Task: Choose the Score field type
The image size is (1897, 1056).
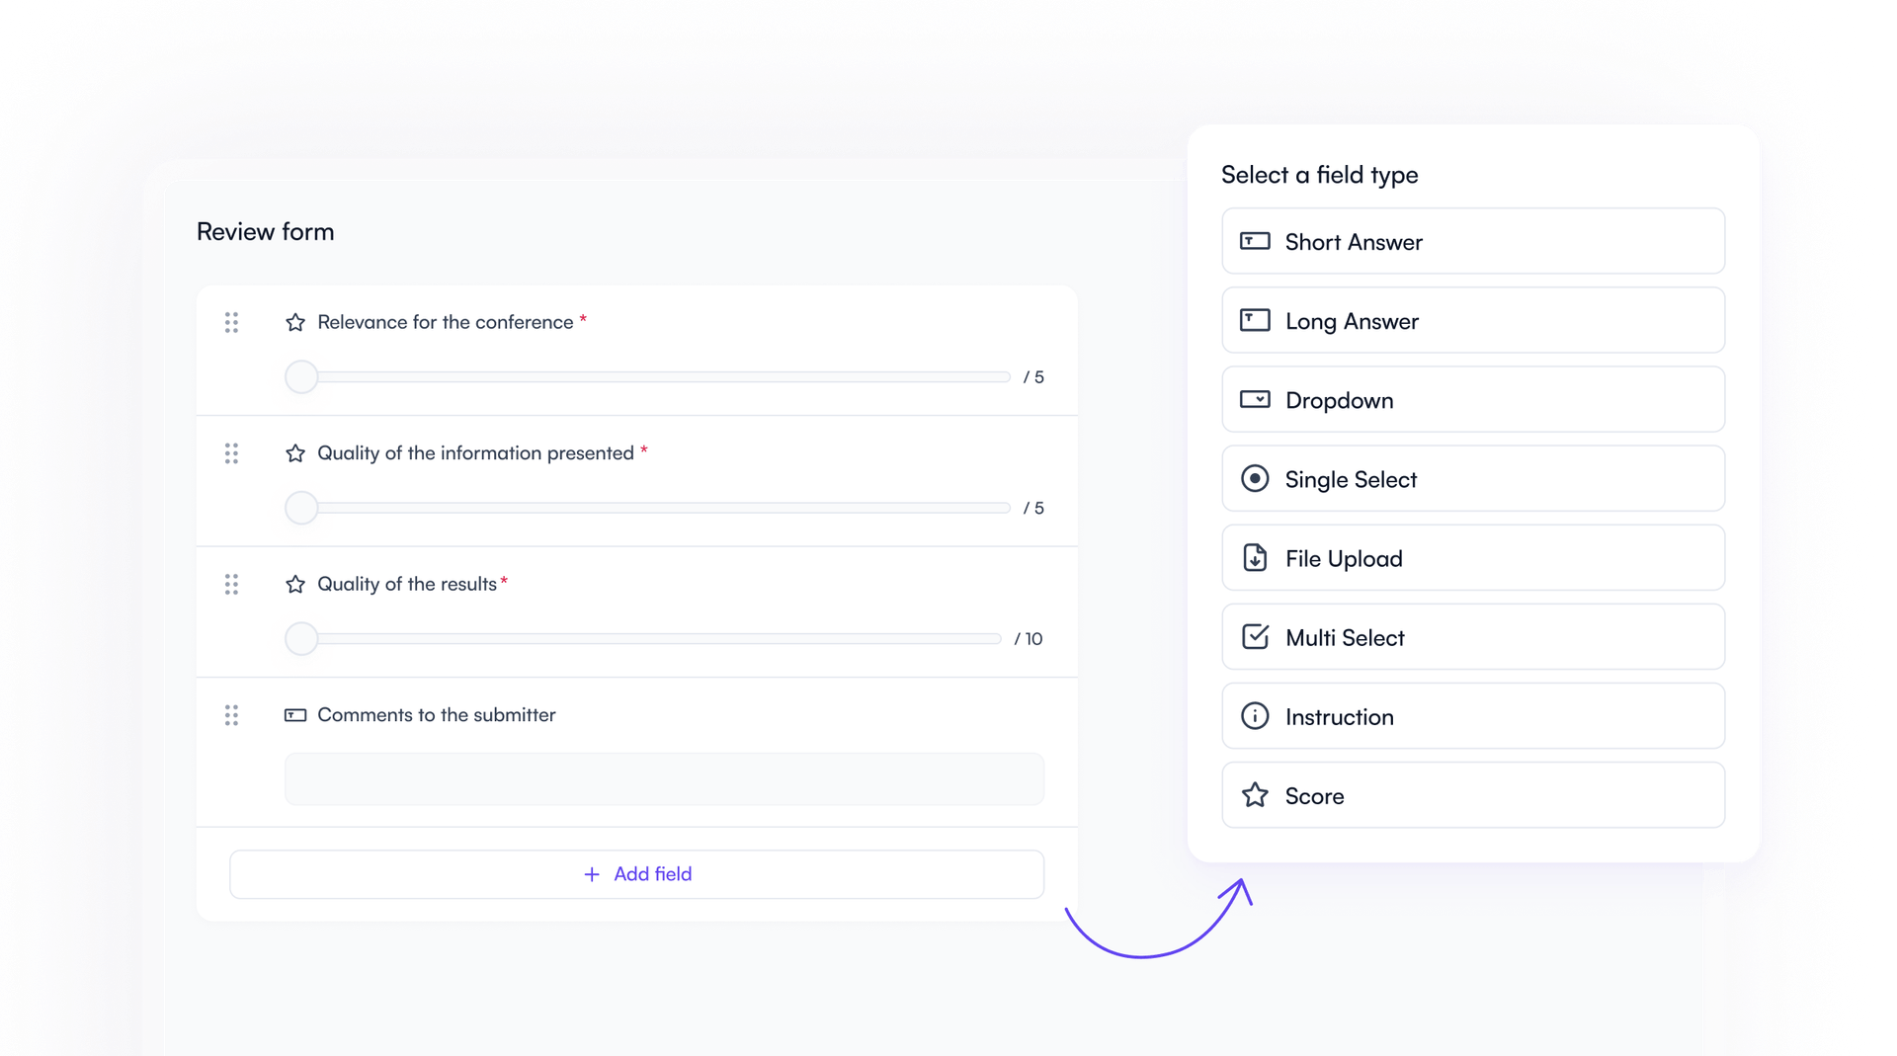Action: [1472, 794]
